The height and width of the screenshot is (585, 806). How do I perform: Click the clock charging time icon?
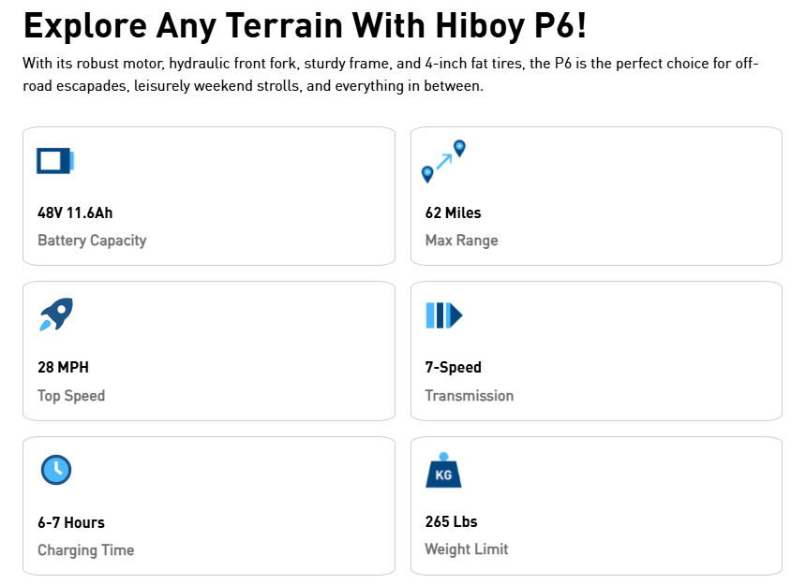tap(56, 469)
